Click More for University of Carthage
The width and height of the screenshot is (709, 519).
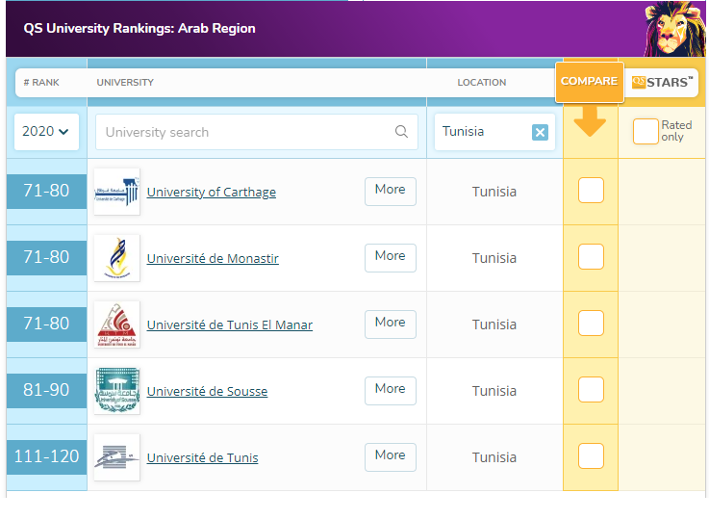[391, 191]
